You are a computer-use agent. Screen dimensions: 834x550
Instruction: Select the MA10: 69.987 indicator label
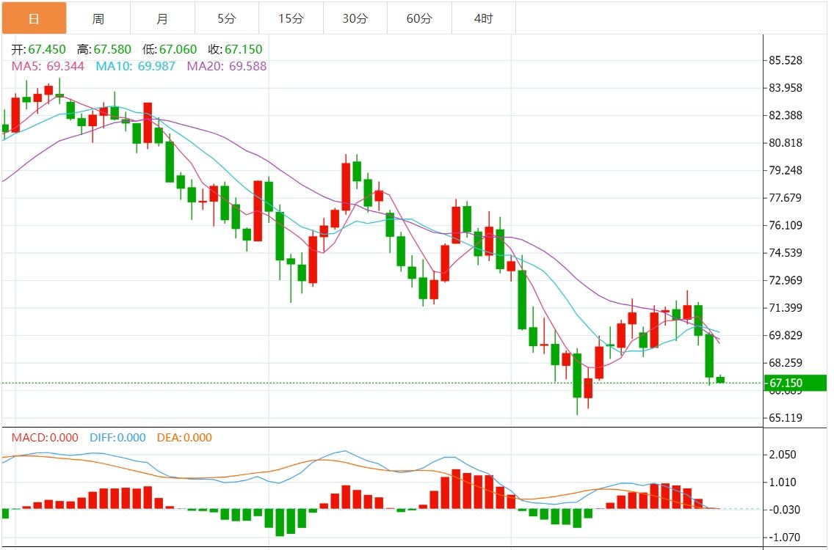[136, 67]
